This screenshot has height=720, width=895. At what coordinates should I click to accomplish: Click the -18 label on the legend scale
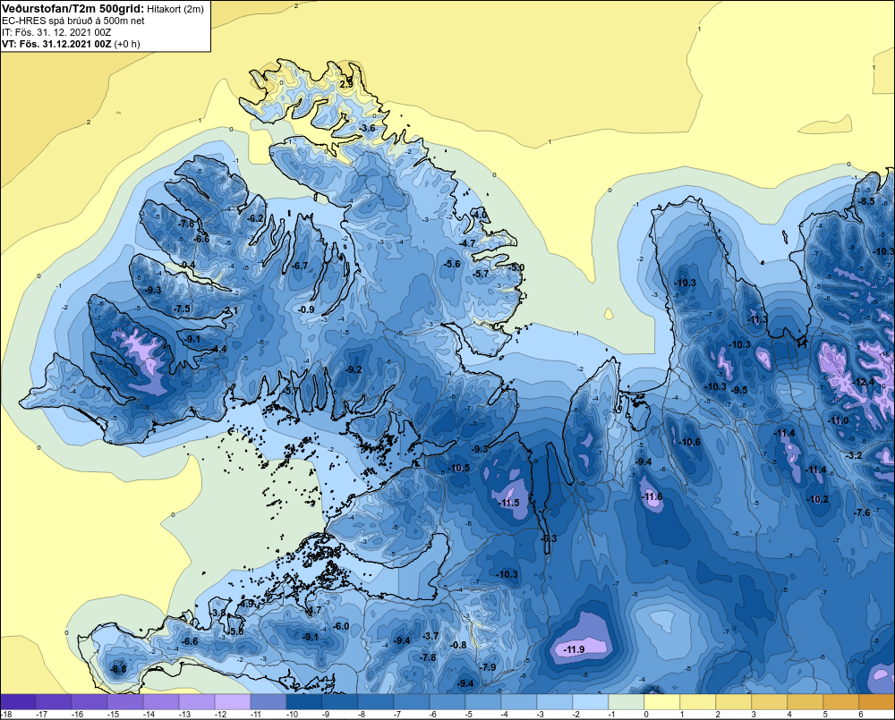pos(6,715)
